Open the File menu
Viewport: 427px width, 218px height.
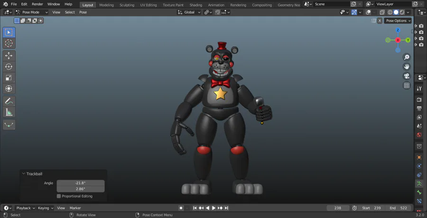[14, 4]
